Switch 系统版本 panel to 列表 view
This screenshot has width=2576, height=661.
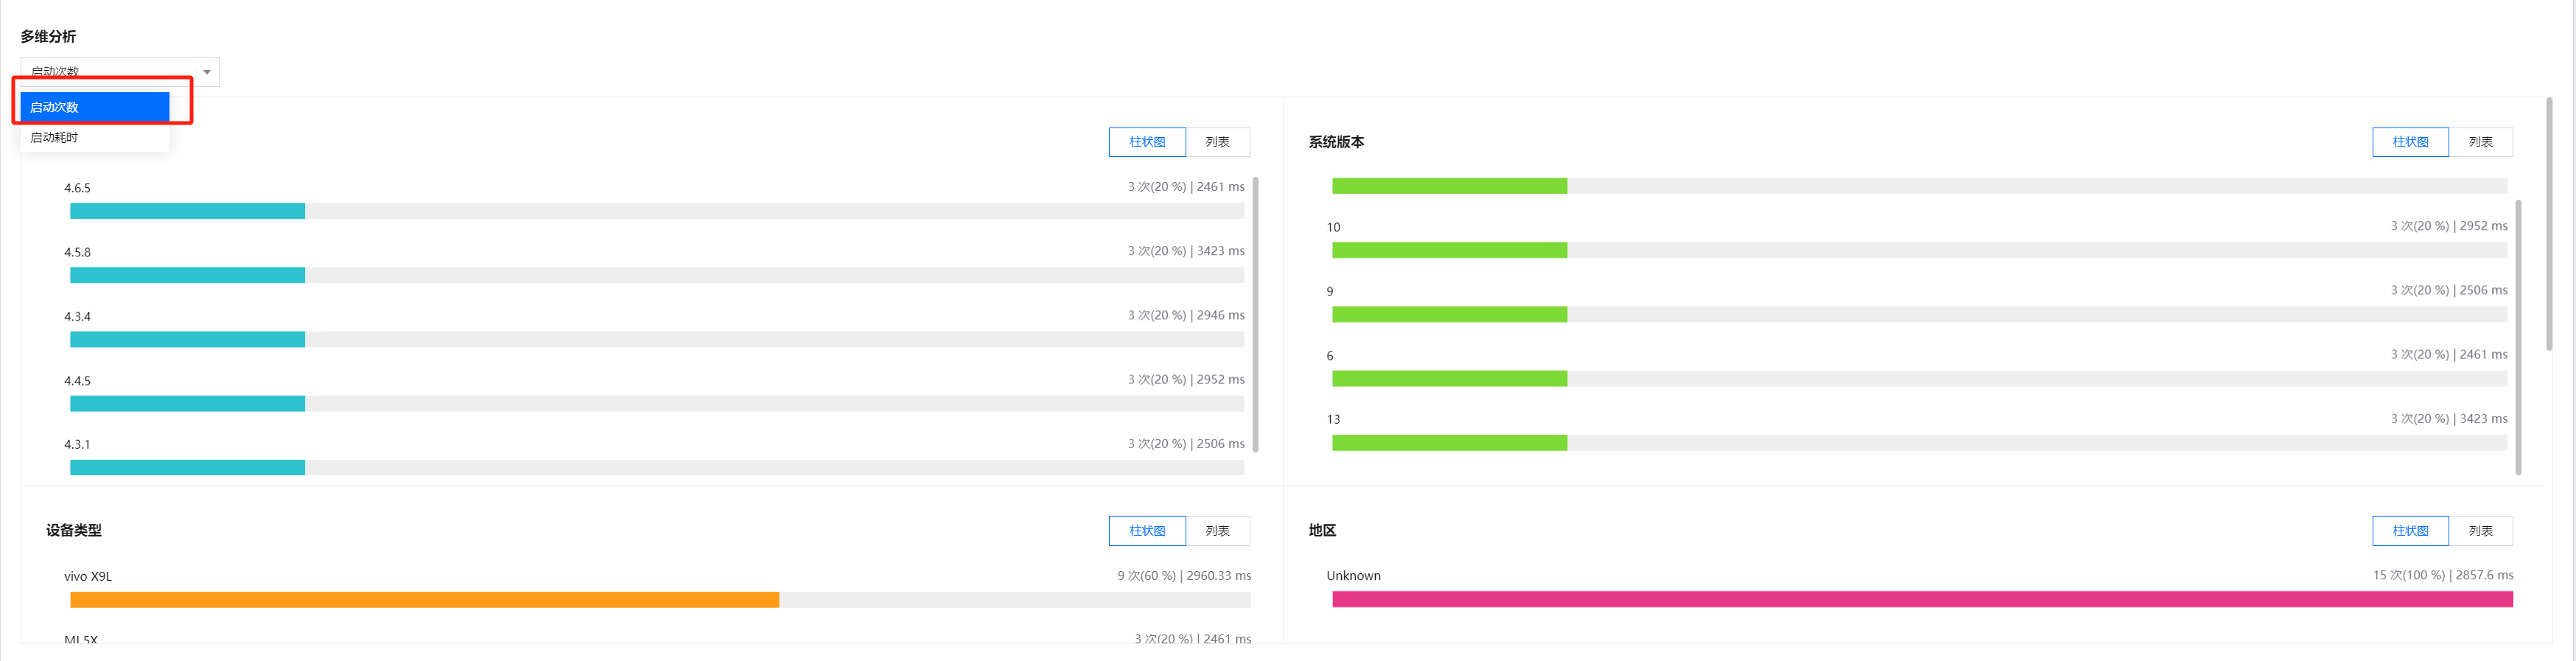point(2480,142)
